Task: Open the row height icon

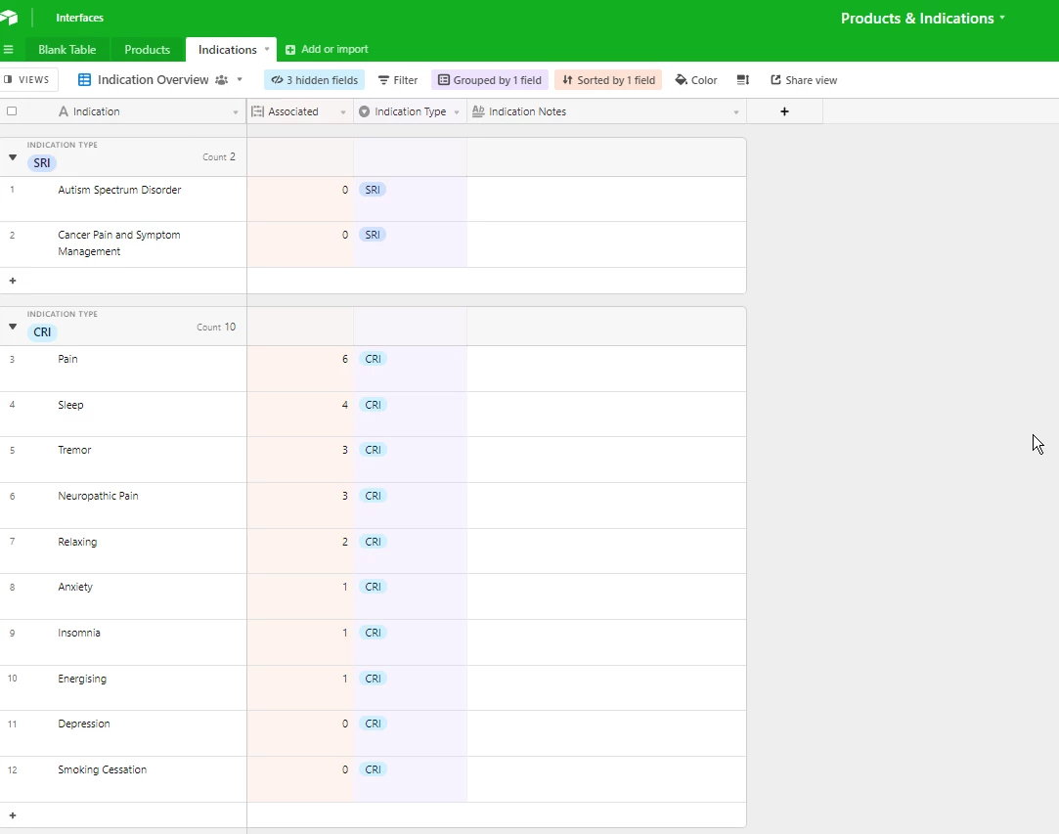Action: click(x=743, y=80)
